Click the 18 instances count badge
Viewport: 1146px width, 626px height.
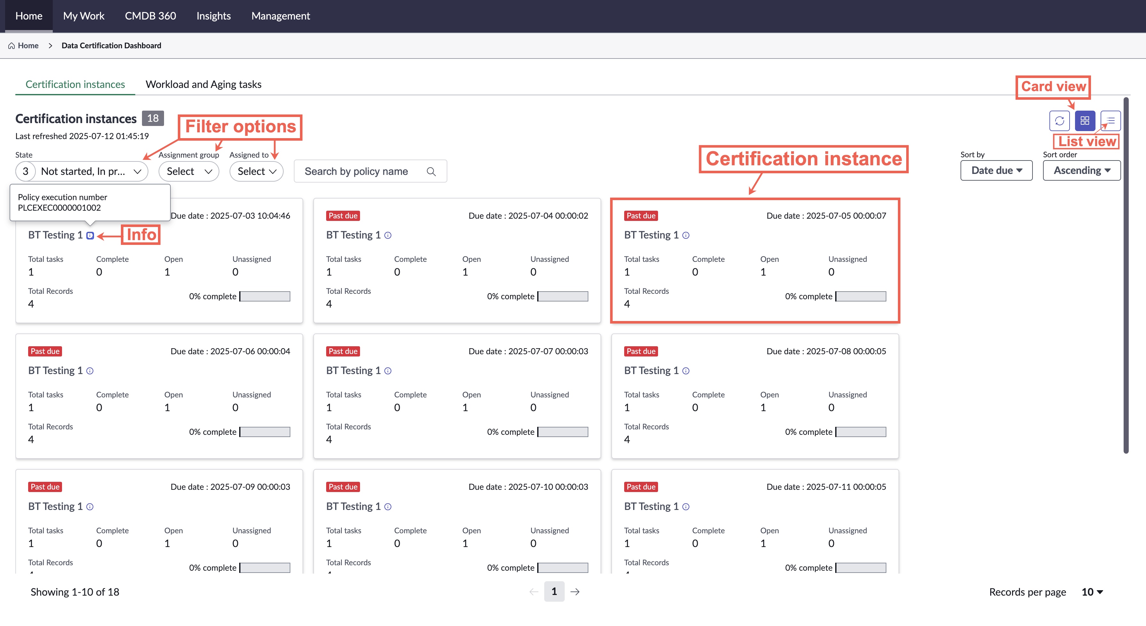pyautogui.click(x=153, y=118)
